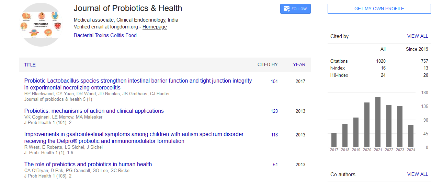The width and height of the screenshot is (443, 183).
Task: Click Get My Own Profile button
Action: (379, 9)
